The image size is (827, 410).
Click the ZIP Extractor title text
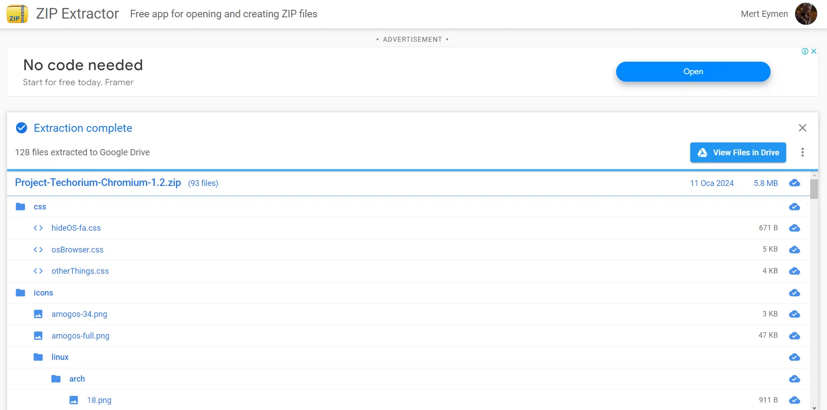click(x=77, y=14)
